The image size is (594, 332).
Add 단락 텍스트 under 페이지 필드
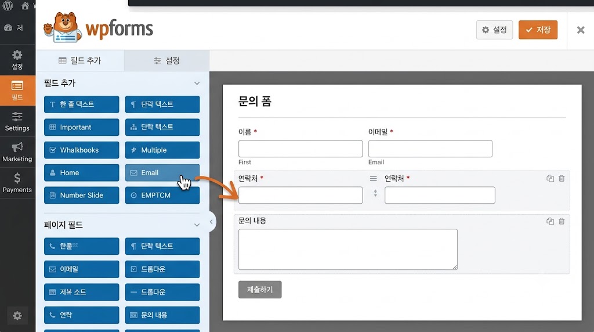click(162, 246)
